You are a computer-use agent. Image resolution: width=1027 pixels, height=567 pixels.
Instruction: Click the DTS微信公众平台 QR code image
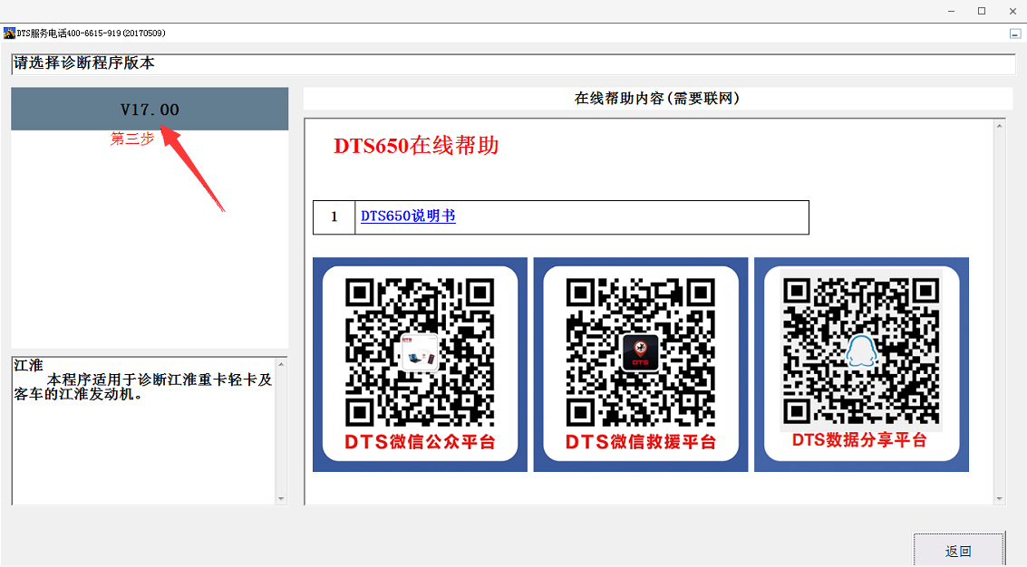(420, 364)
